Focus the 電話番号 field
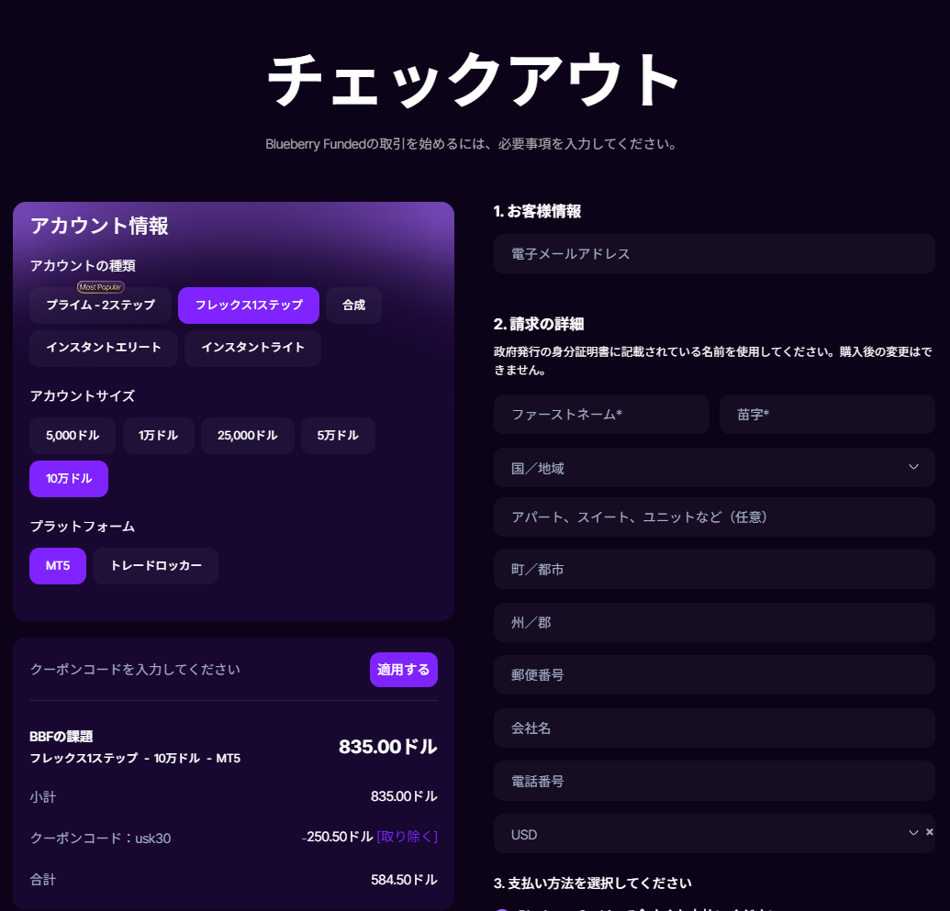Viewport: 950px width, 911px height. click(714, 782)
